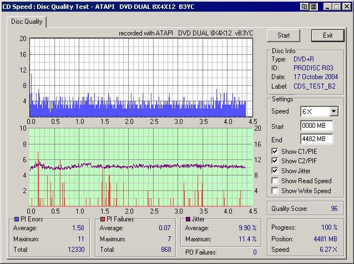Enable Show Write Speed option
The height and width of the screenshot is (264, 354).
point(275,191)
